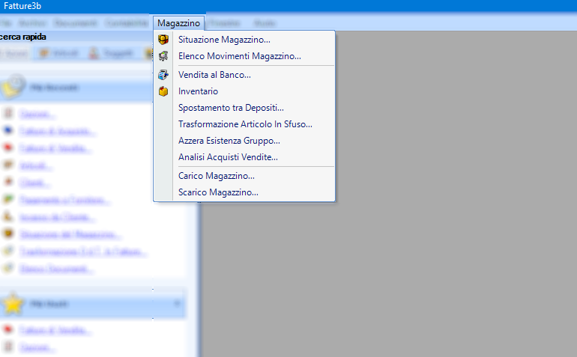Click the cash register icon for Vendita al Banco

[x=163, y=75]
